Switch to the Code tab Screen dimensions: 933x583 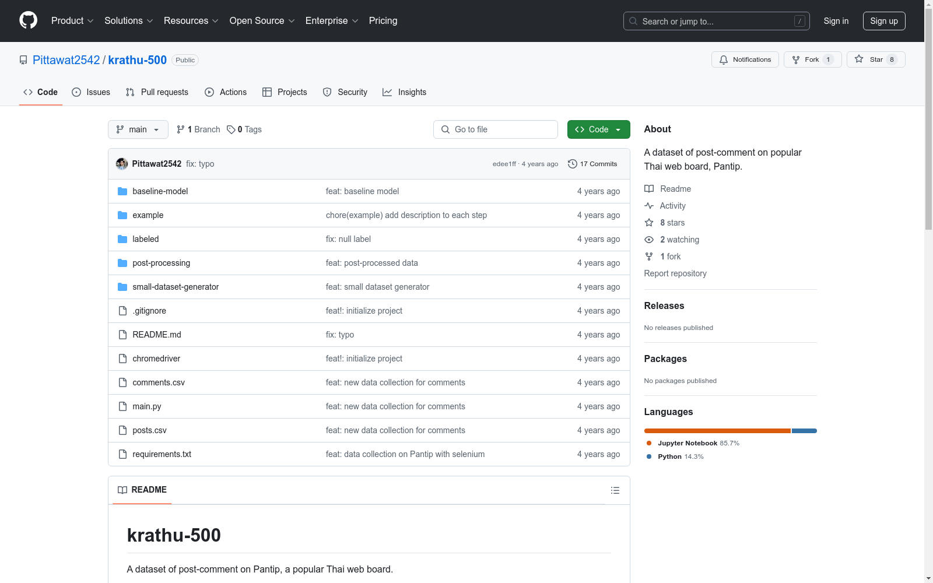[41, 92]
